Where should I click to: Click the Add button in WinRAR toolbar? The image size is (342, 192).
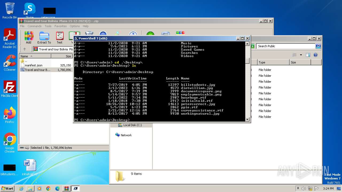[x=29, y=38]
